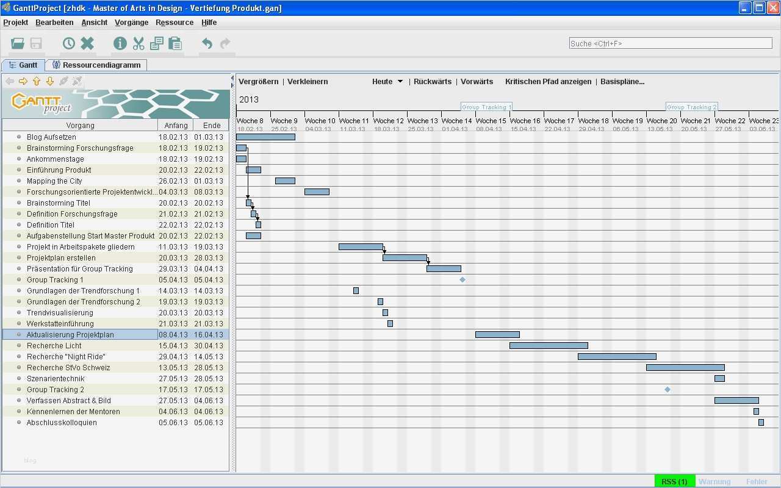
Task: Click the Blog Aufsetzen Gantt bar
Action: click(265, 137)
